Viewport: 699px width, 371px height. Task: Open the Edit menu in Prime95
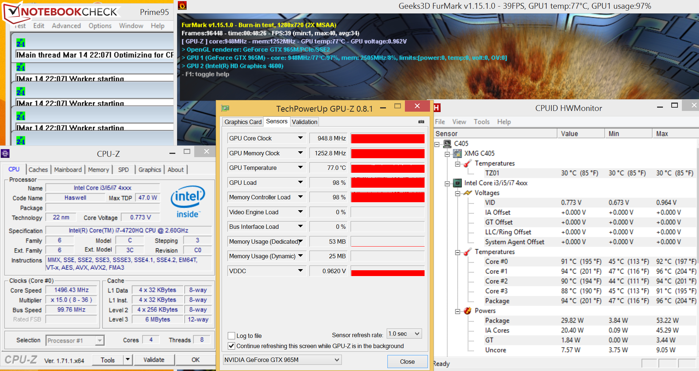[x=39, y=26]
